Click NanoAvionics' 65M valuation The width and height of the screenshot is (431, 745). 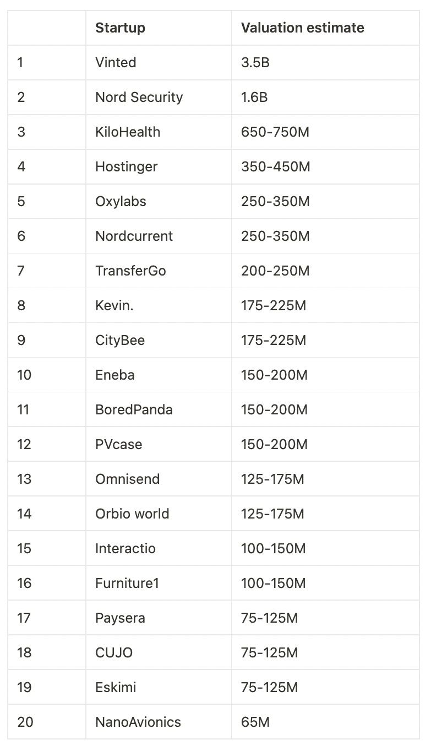click(255, 721)
